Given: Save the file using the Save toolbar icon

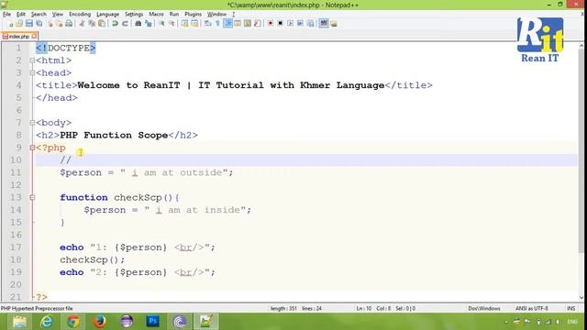Looking at the screenshot, I should pos(28,24).
